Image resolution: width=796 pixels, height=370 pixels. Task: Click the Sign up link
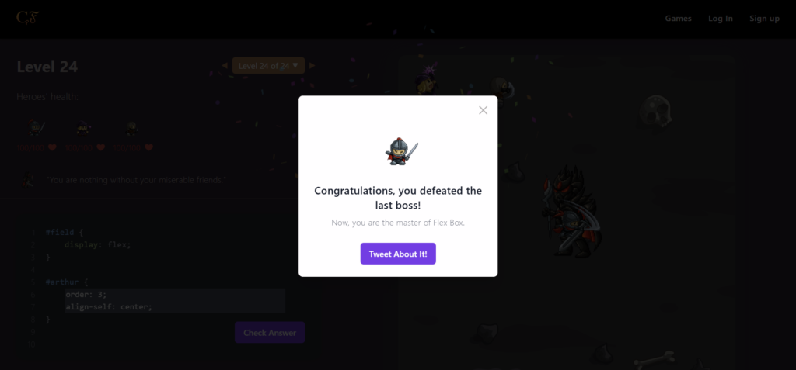click(x=765, y=19)
